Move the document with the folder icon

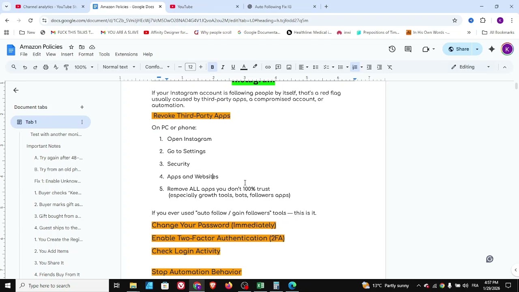[x=81, y=47]
